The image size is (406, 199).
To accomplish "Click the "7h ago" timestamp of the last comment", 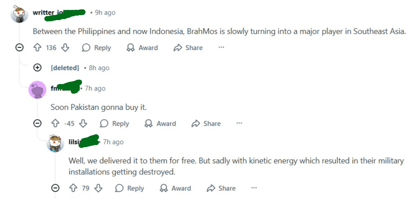I will pos(113,142).
